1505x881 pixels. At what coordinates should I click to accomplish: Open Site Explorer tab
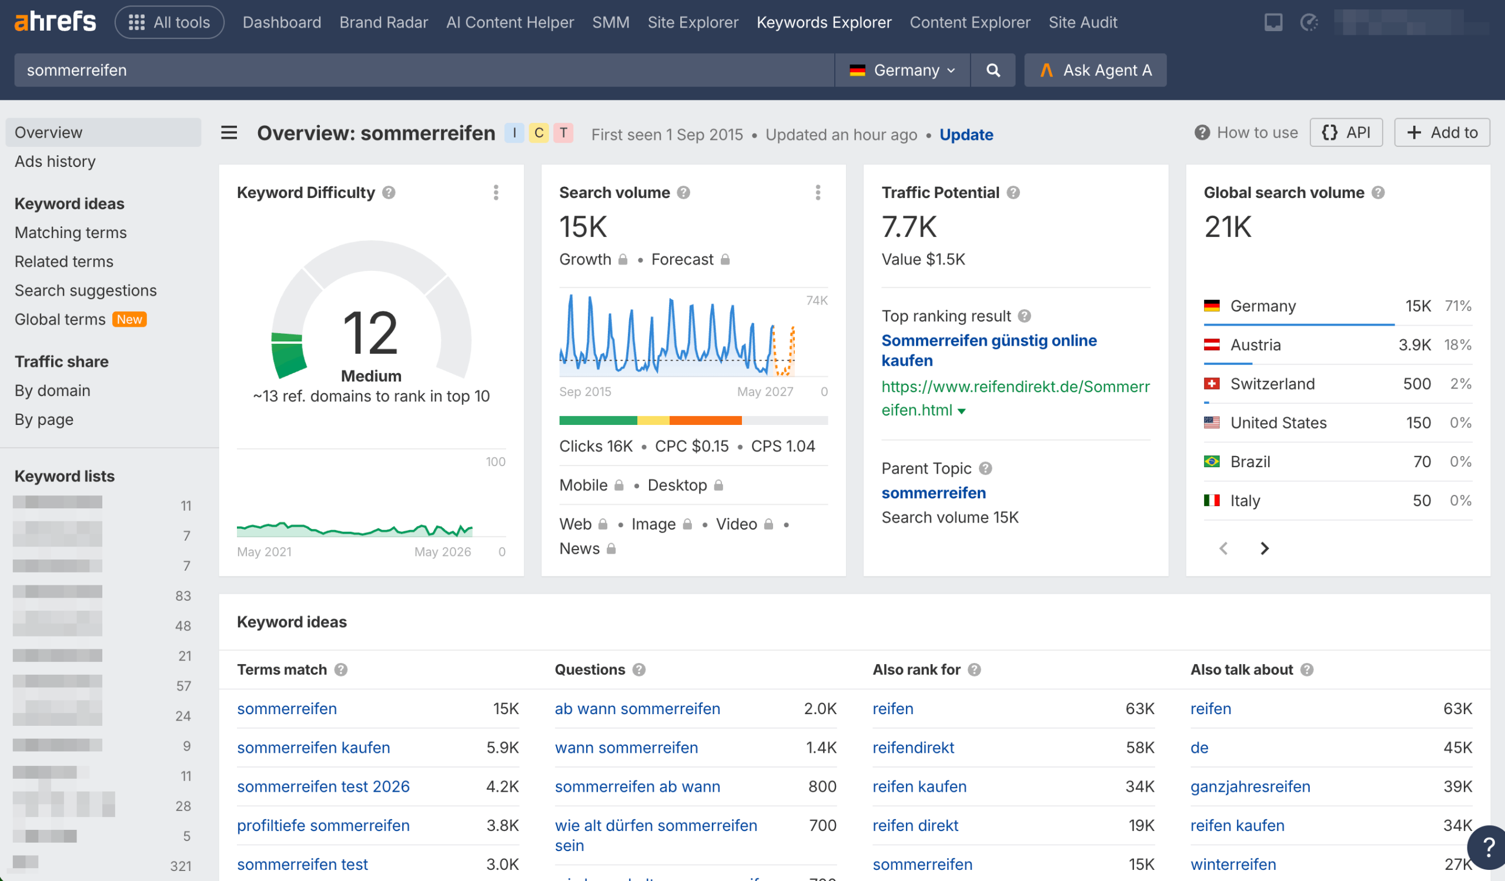click(693, 22)
